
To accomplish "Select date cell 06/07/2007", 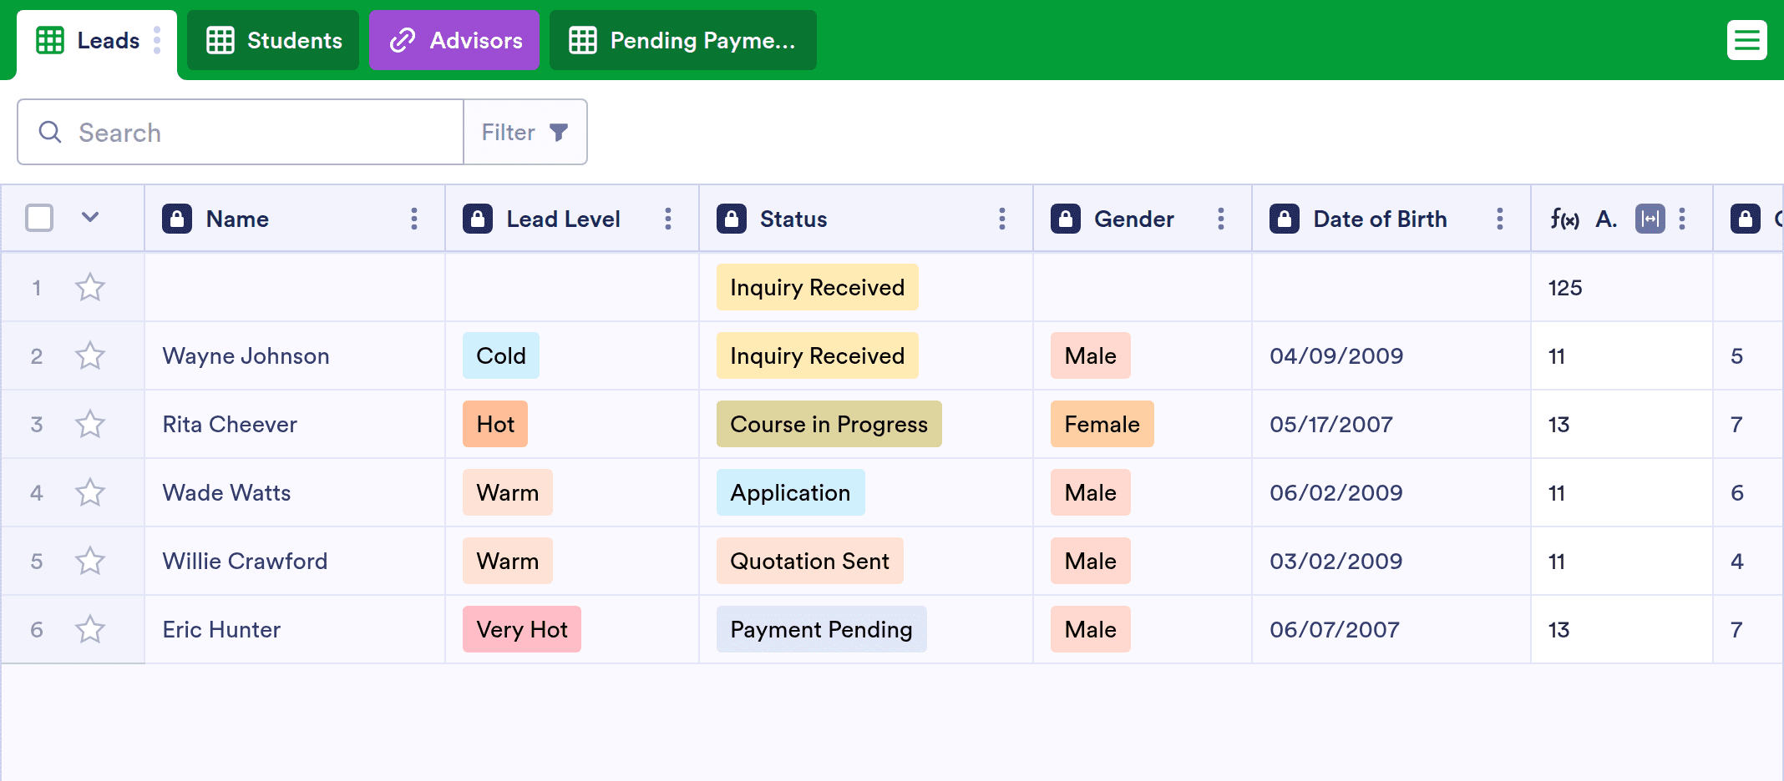I will click(1391, 629).
